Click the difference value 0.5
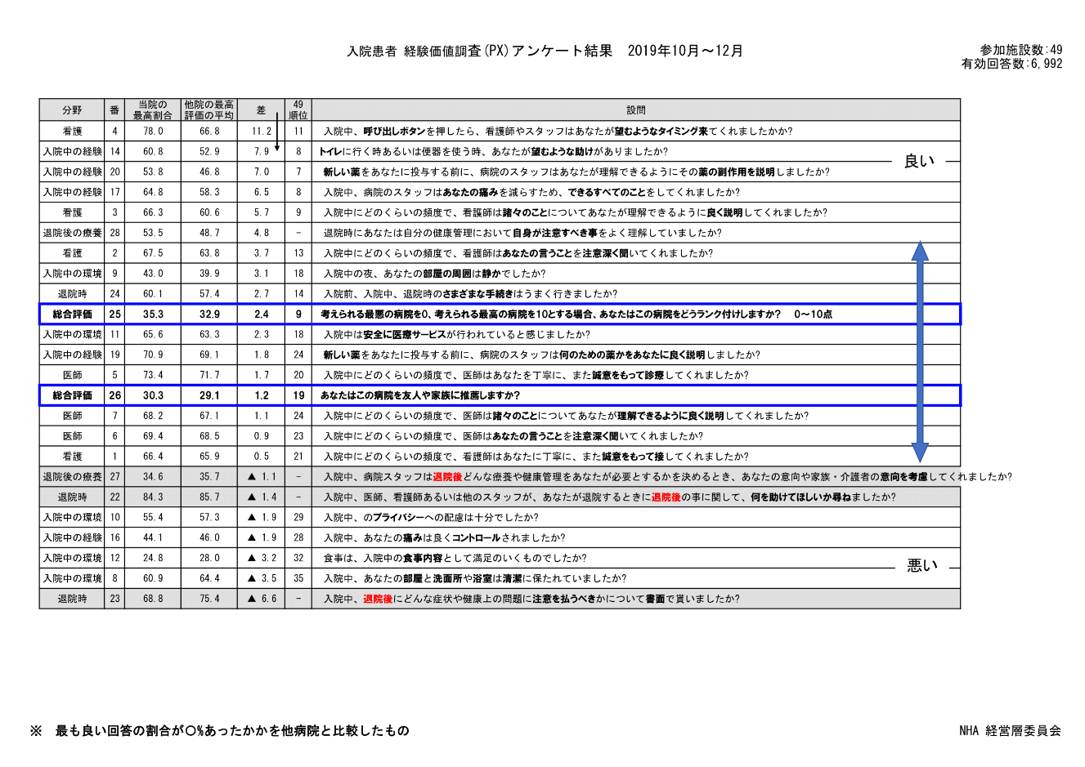The width and height of the screenshot is (1085, 767). point(262,457)
